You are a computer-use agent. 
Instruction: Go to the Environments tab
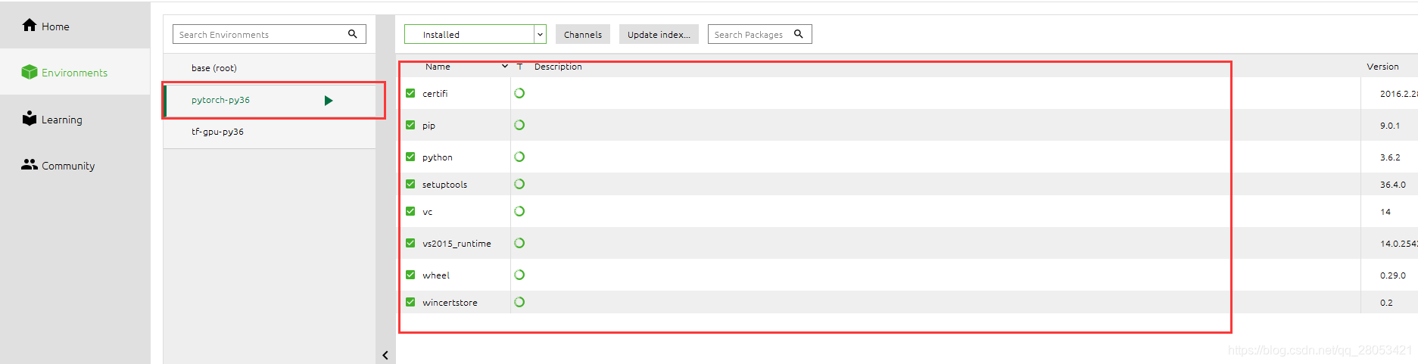[75, 72]
